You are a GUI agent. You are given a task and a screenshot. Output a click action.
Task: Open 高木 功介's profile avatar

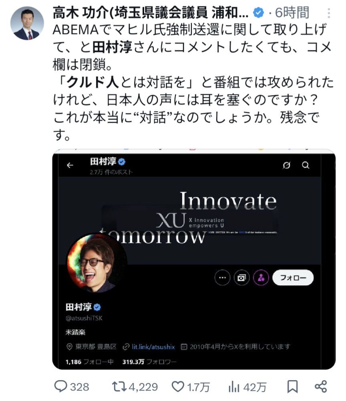pyautogui.click(x=27, y=23)
